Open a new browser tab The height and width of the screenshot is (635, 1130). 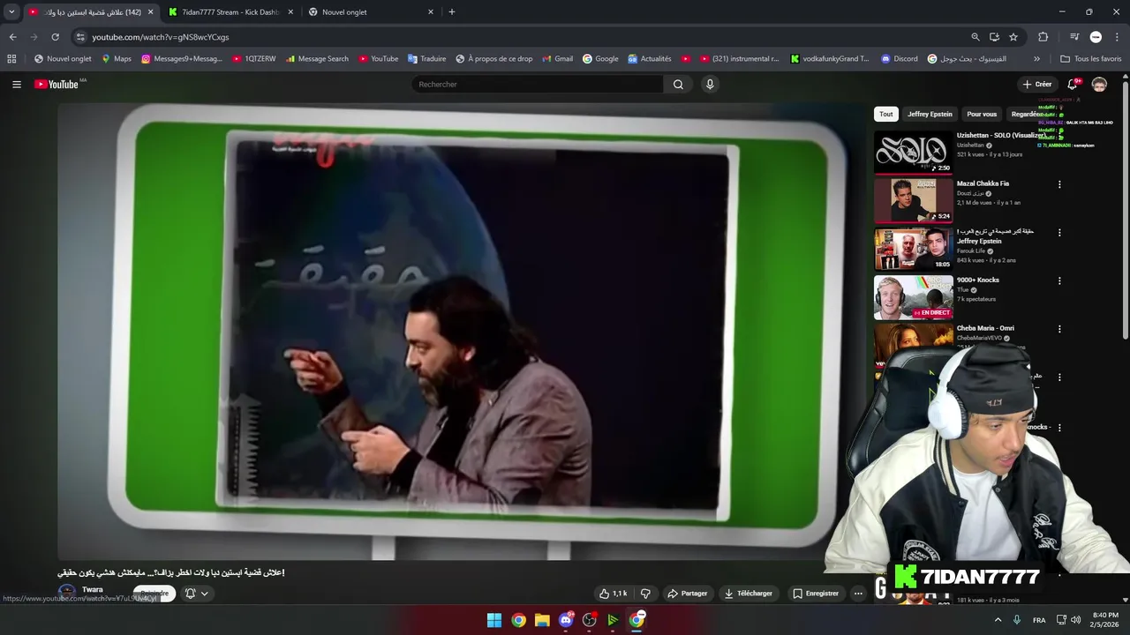pos(452,12)
